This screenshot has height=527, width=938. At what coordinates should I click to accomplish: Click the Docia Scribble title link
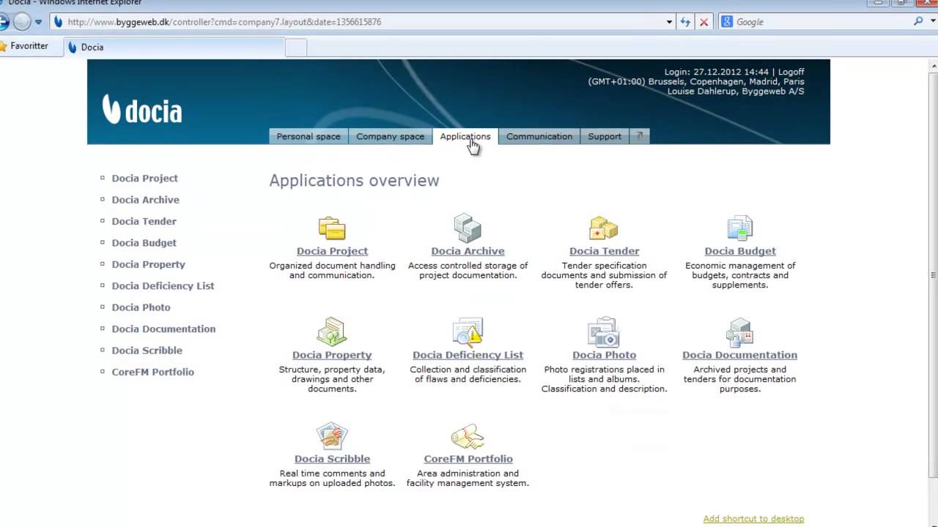pos(332,459)
